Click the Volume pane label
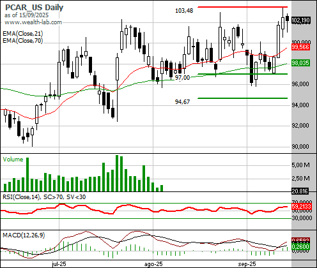 (x=13, y=160)
